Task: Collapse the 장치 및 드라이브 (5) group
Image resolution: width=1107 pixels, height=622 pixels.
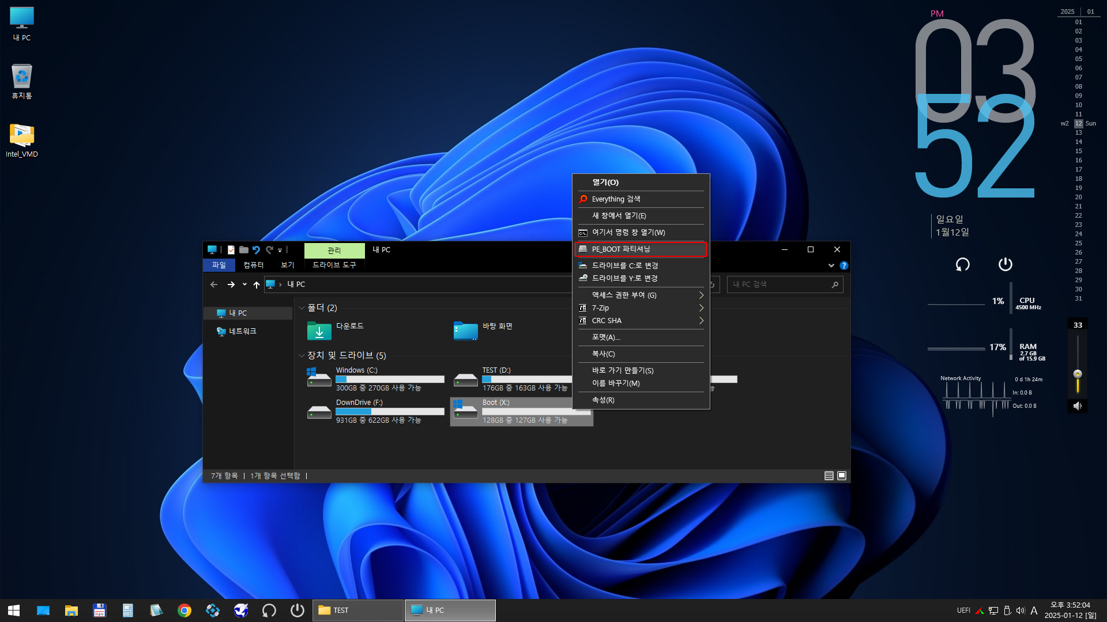Action: coord(302,356)
